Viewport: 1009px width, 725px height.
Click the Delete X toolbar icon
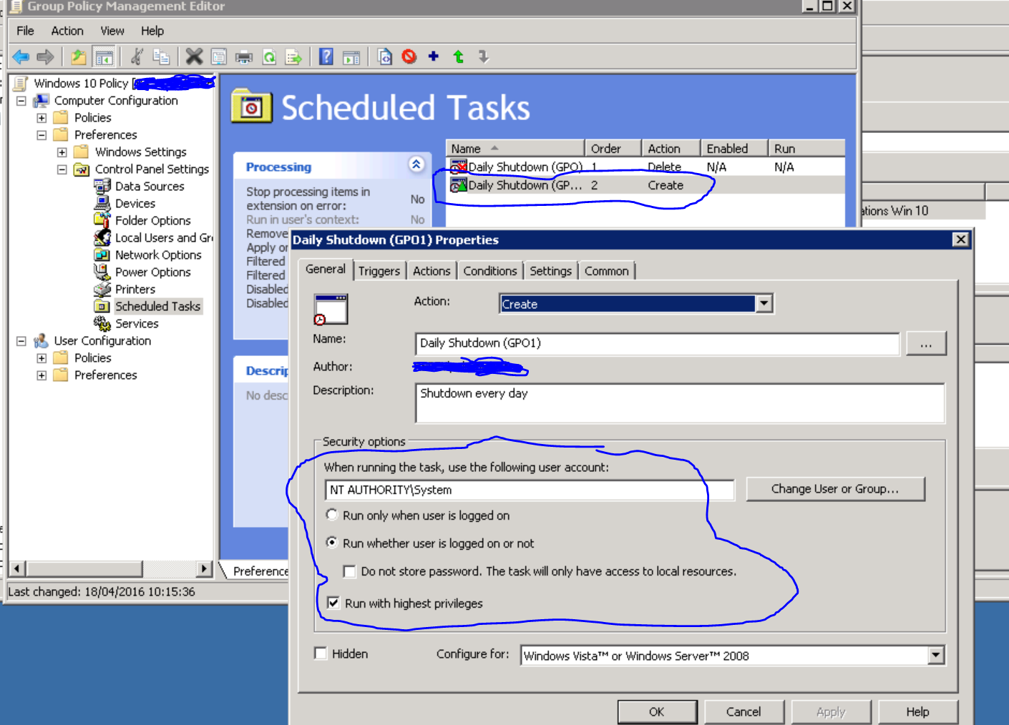tap(194, 56)
